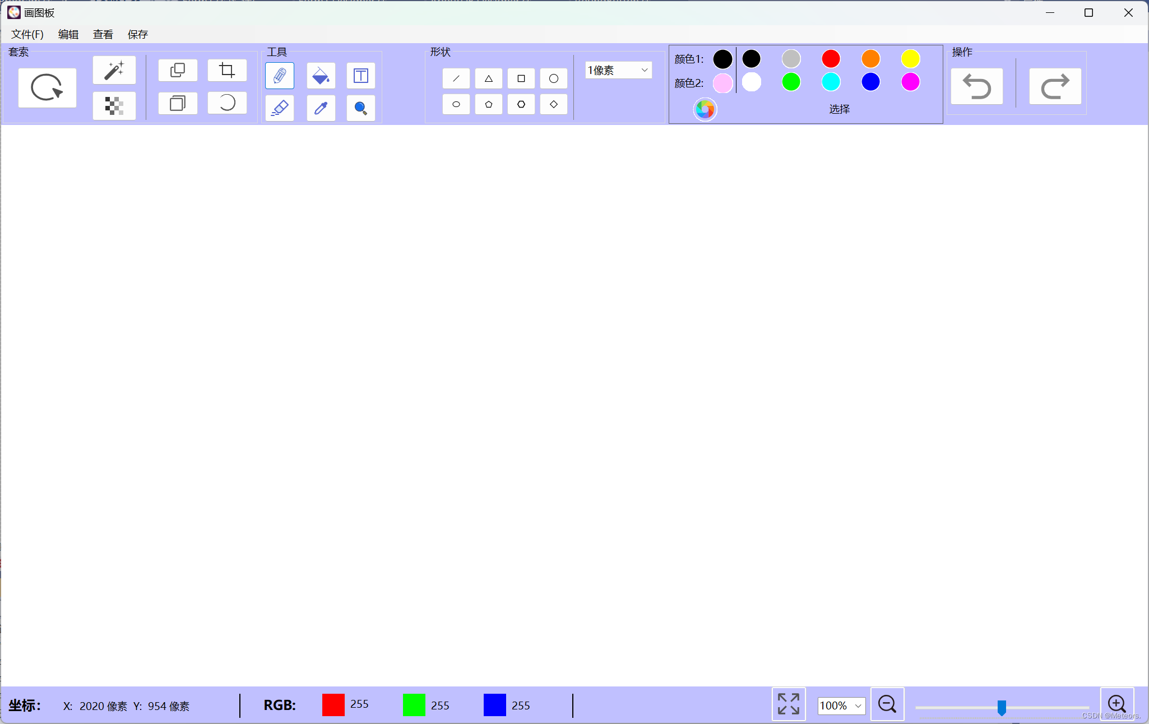Select the 颜色2 pink swatch
The width and height of the screenshot is (1149, 724).
pos(723,83)
